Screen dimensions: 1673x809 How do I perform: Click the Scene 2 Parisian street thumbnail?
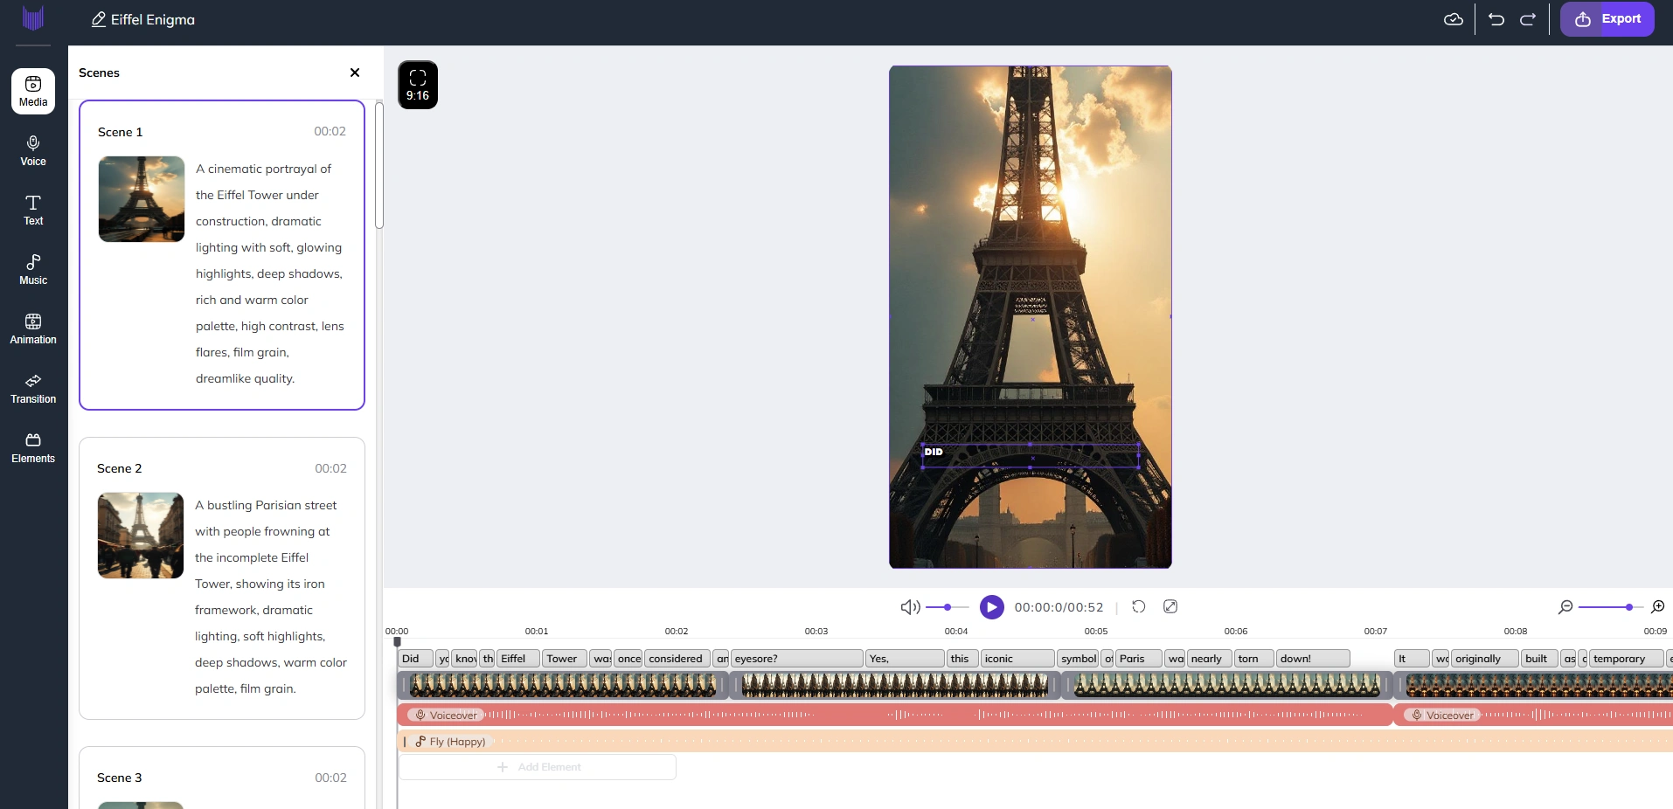[141, 536]
